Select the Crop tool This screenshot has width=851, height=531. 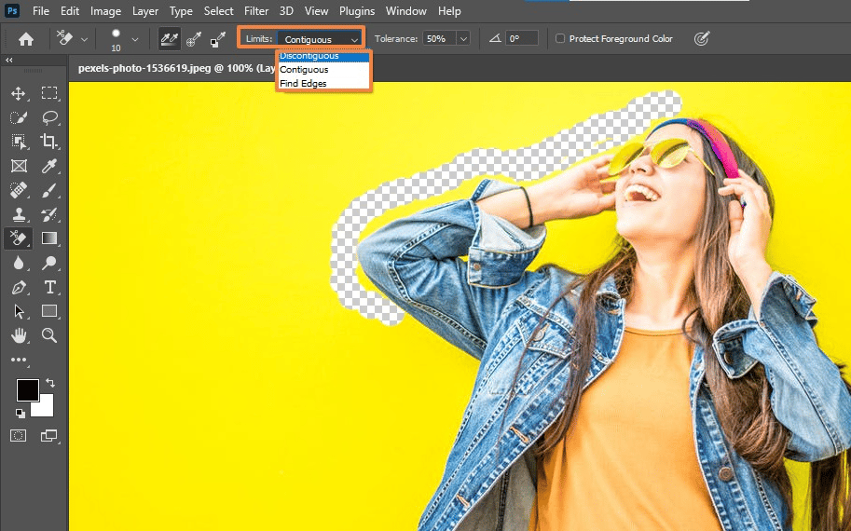49,142
